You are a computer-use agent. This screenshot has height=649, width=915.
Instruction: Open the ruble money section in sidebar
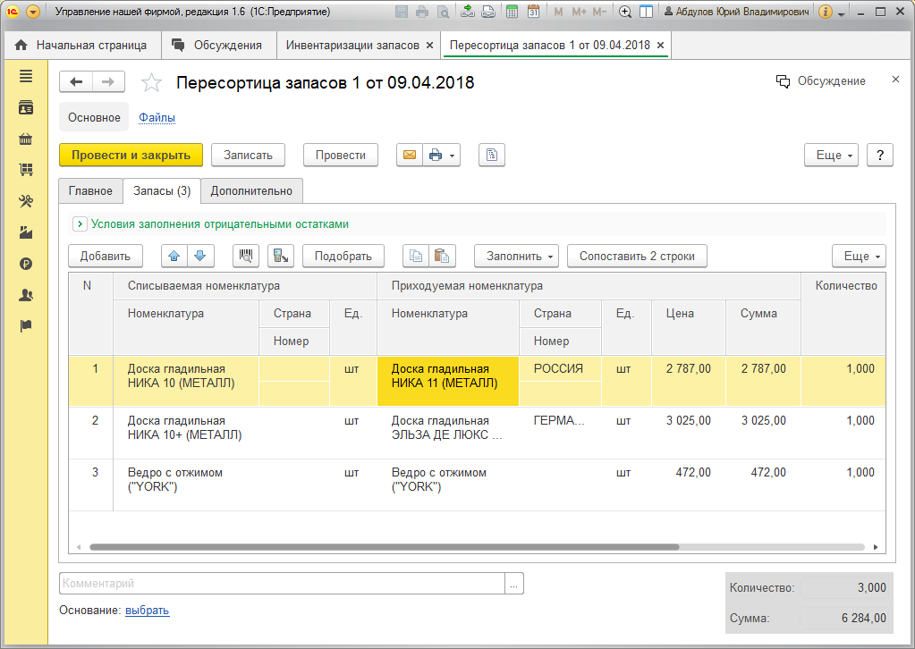tap(26, 264)
